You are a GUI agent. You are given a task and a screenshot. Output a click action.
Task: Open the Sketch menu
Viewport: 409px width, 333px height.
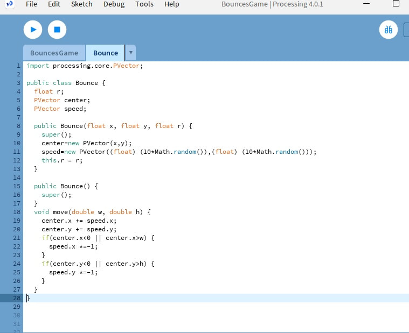[82, 4]
